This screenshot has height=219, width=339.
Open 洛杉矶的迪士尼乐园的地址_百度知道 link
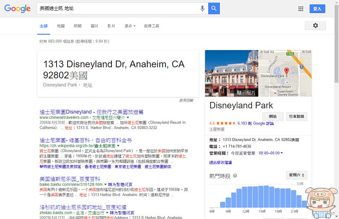pyautogui.click(x=83, y=207)
